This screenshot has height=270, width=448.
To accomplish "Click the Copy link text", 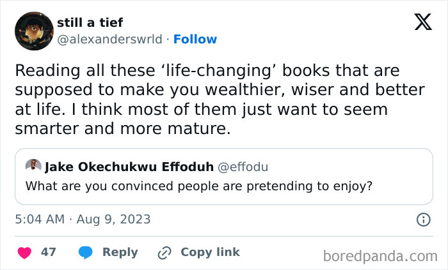I will pos(210,252).
